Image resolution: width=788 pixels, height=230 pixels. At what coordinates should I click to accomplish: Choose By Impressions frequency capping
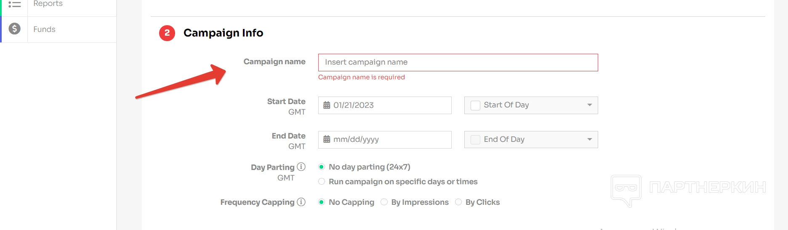(x=384, y=202)
